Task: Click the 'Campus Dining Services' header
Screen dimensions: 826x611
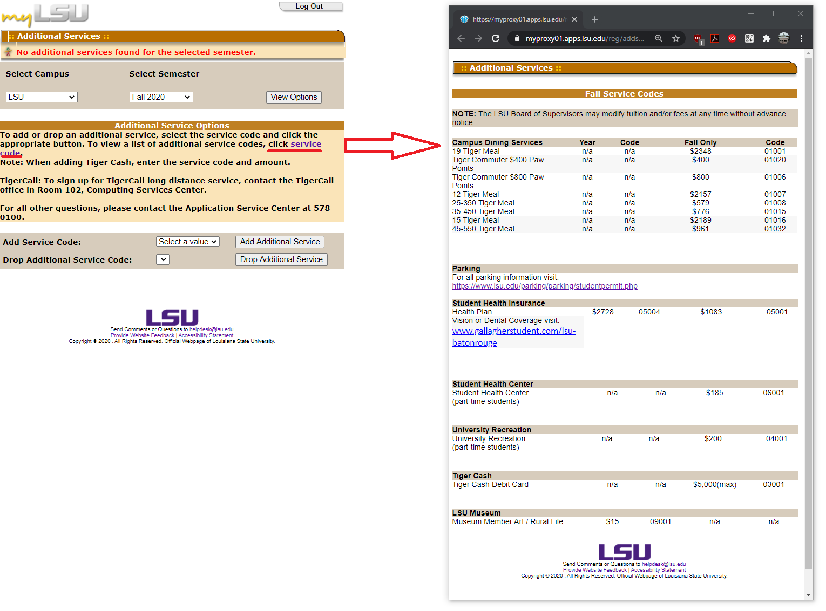Action: pyautogui.click(x=497, y=142)
